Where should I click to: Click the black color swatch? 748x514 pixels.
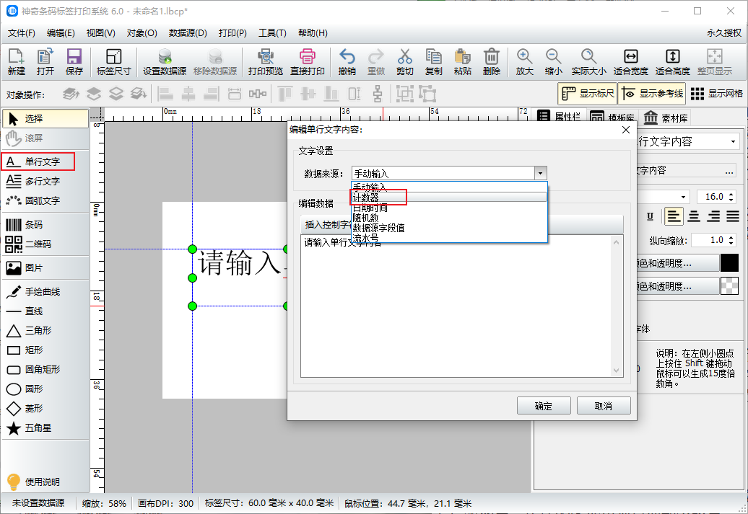[729, 263]
